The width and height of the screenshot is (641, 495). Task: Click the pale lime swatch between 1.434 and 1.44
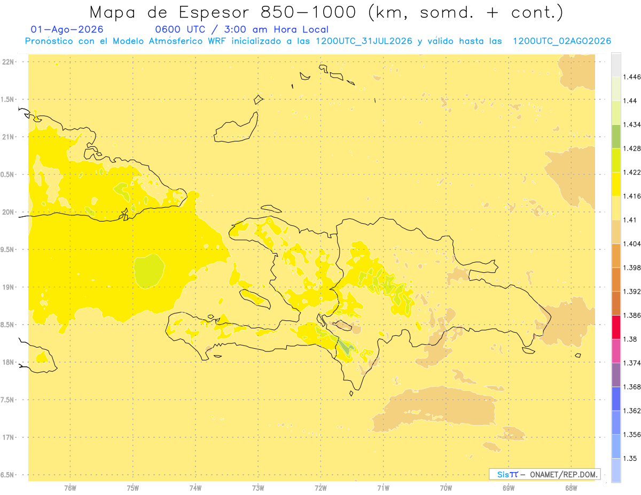616,113
